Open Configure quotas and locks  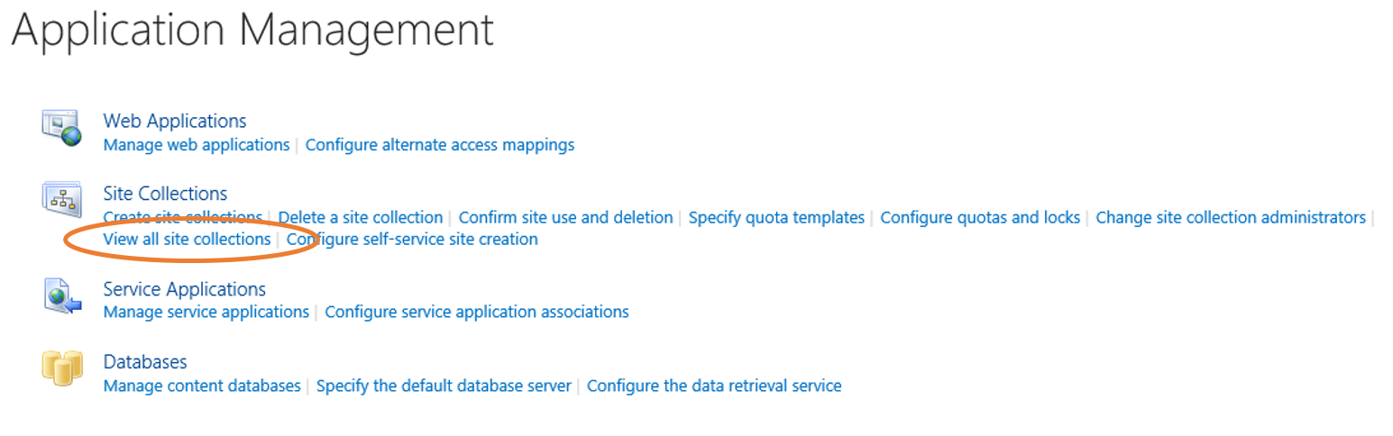point(980,217)
